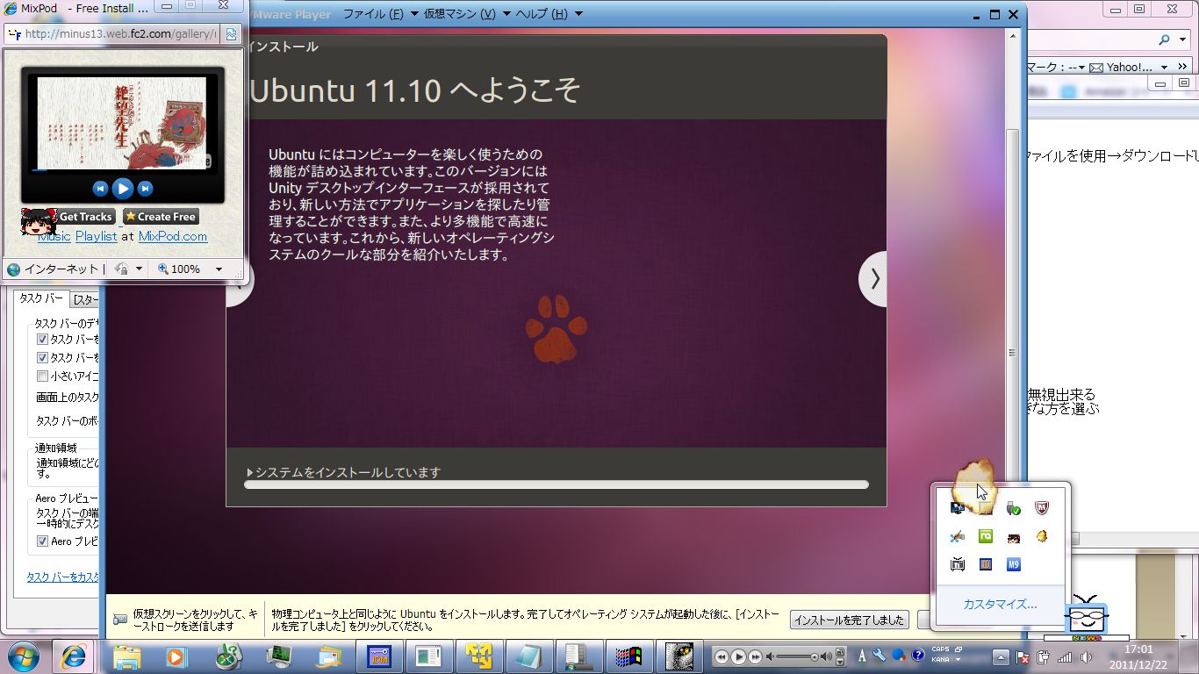Play the MixPod track
The width and height of the screenshot is (1199, 674).
[123, 188]
